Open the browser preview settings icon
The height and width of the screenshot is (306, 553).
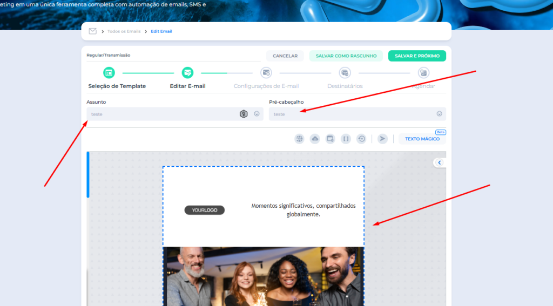[x=331, y=139]
